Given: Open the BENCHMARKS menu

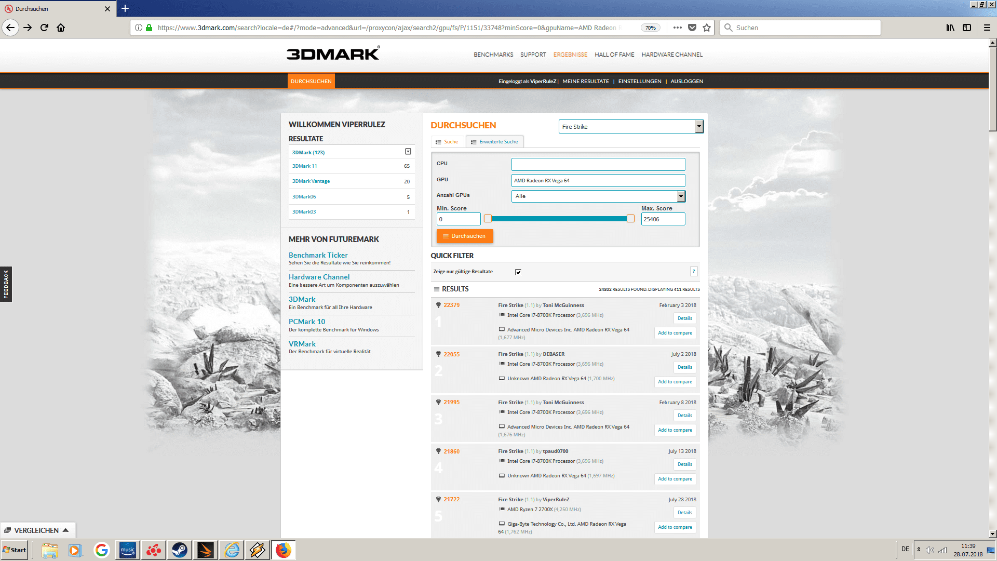Looking at the screenshot, I should 493,55.
